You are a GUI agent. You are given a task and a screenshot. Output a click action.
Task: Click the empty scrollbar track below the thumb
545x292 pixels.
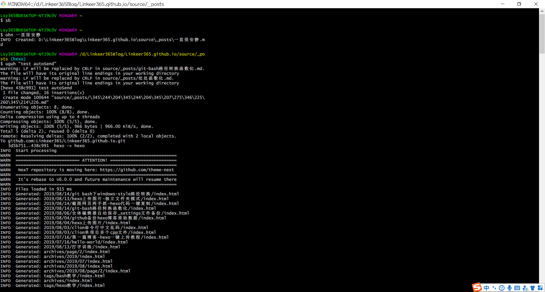[542, 170]
